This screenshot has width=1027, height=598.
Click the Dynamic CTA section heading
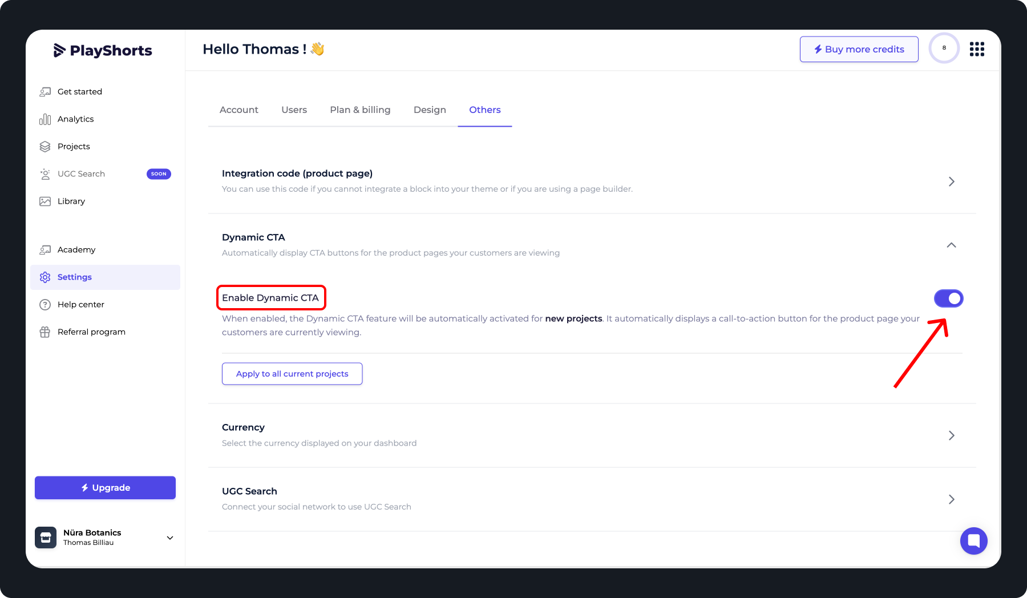point(253,237)
